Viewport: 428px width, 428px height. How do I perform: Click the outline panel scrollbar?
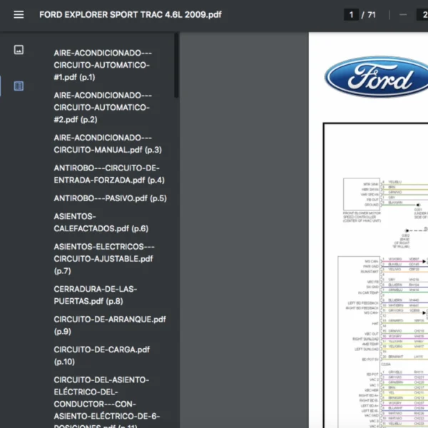[176, 65]
